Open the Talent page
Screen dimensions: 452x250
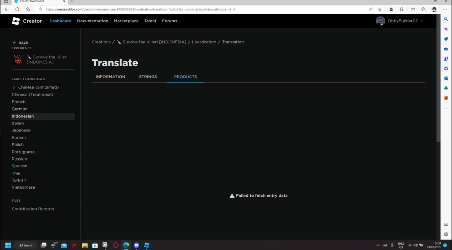click(150, 21)
